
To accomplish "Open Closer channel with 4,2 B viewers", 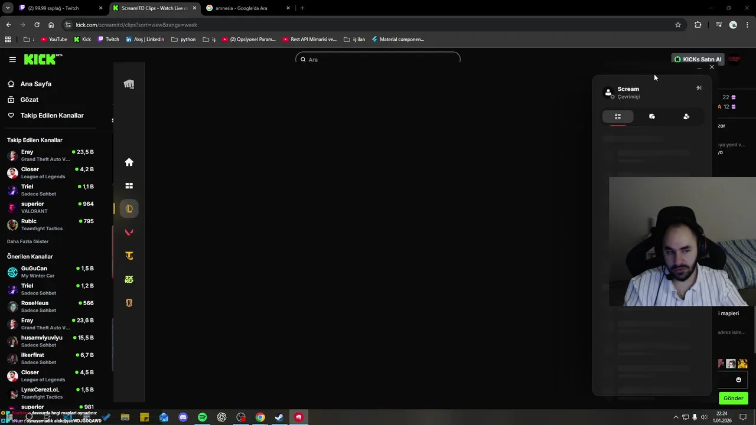I will click(51, 173).
